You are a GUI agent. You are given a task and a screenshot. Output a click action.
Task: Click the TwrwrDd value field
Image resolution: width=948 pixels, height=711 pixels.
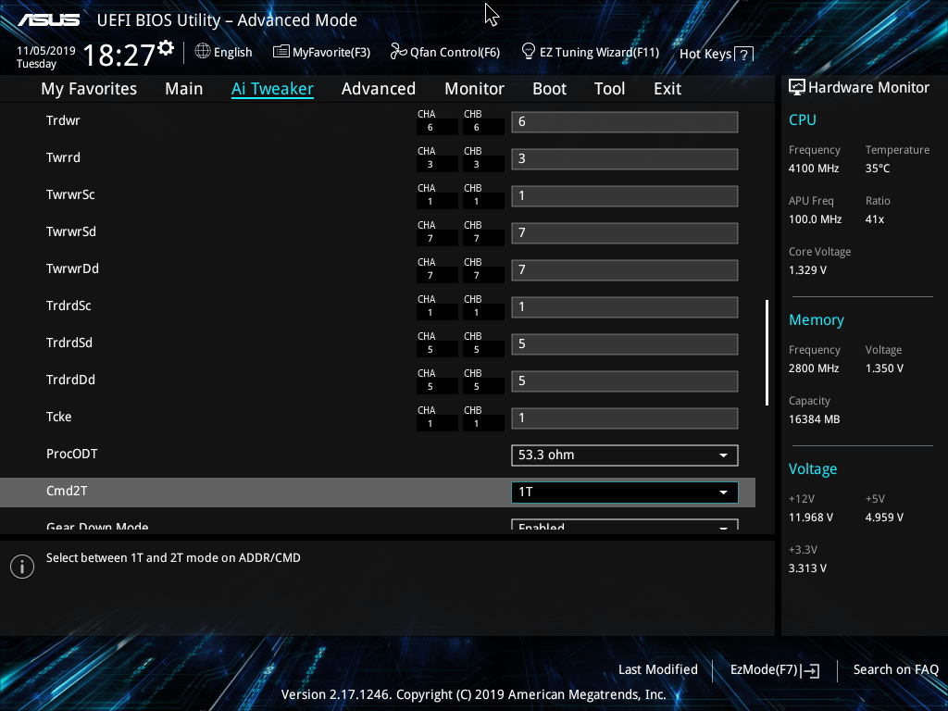(625, 270)
